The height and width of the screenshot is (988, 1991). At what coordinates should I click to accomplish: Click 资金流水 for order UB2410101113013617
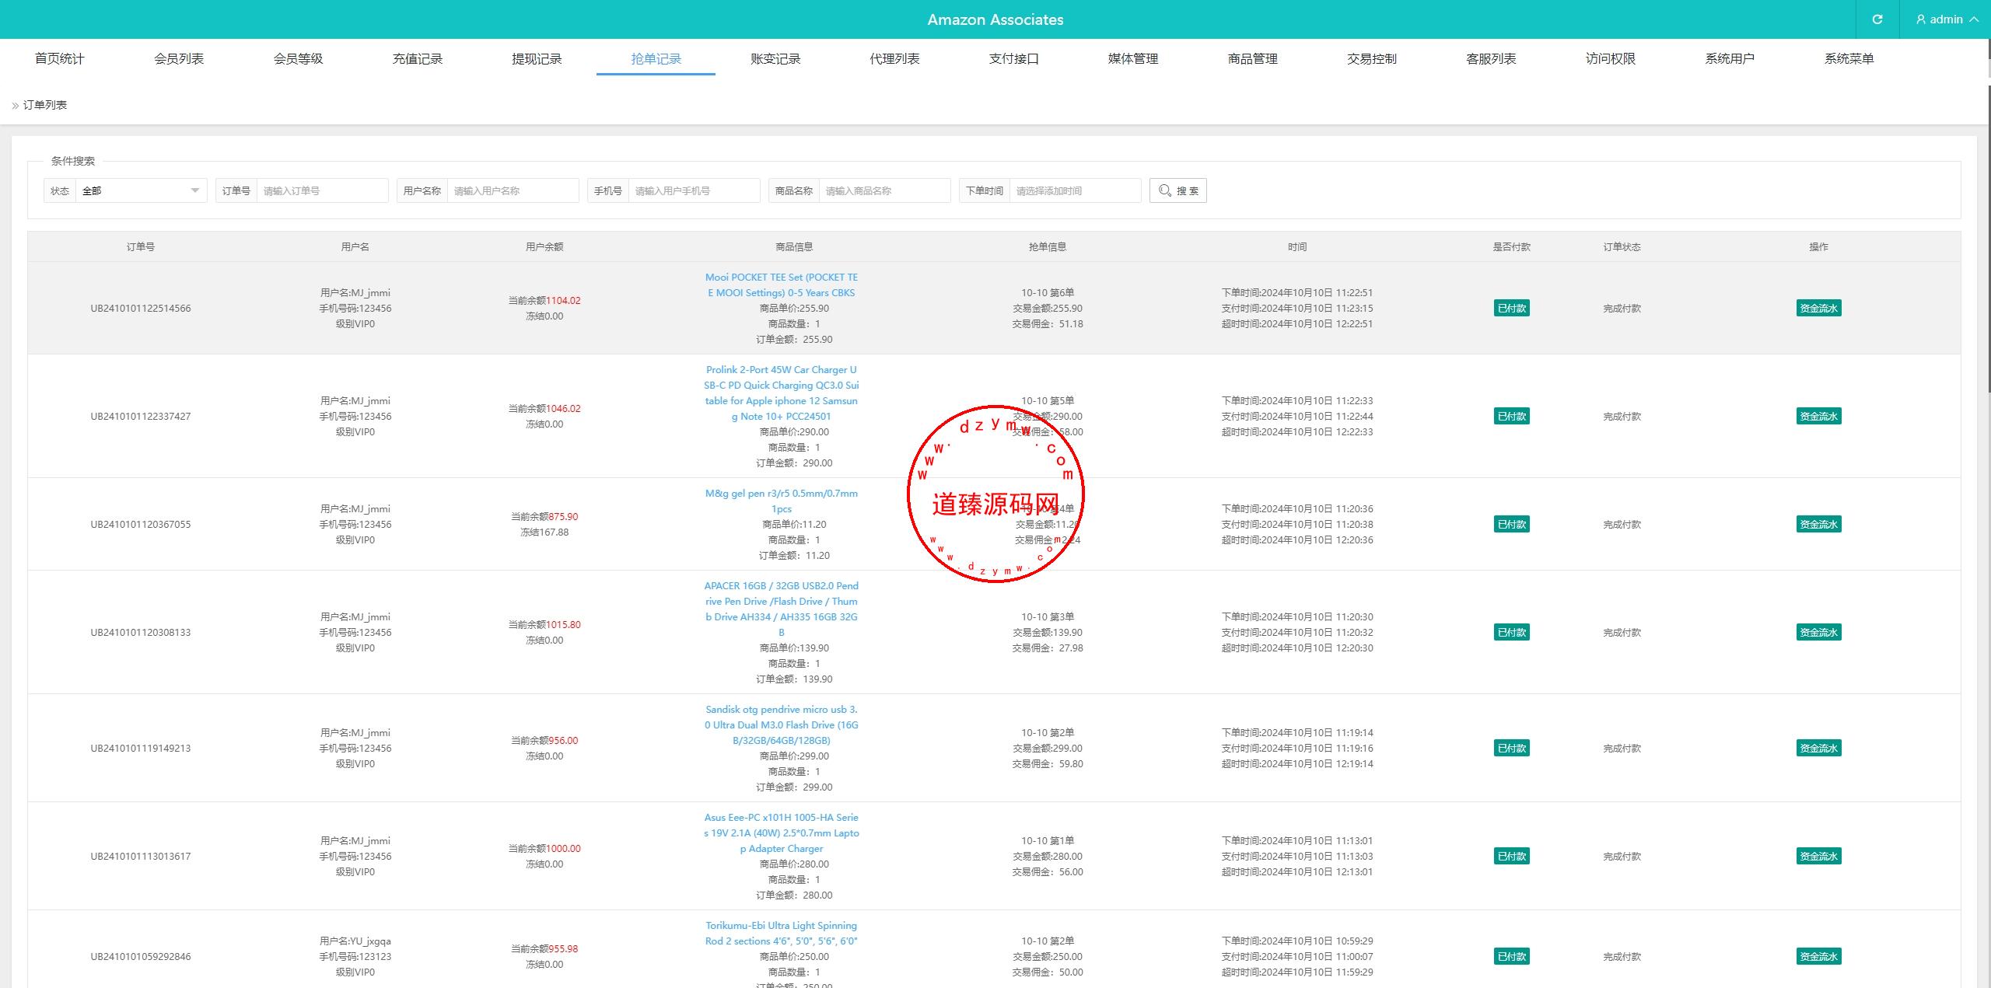pyautogui.click(x=1818, y=857)
